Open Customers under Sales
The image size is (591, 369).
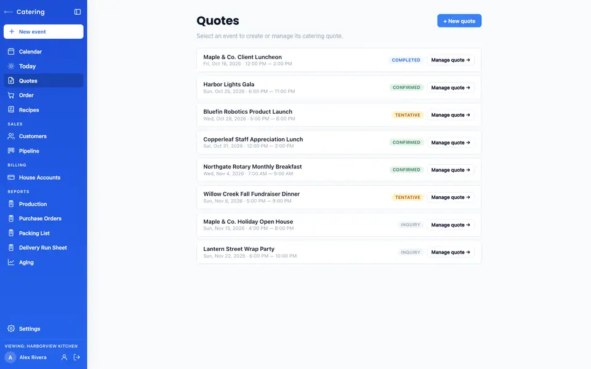pyautogui.click(x=44, y=136)
